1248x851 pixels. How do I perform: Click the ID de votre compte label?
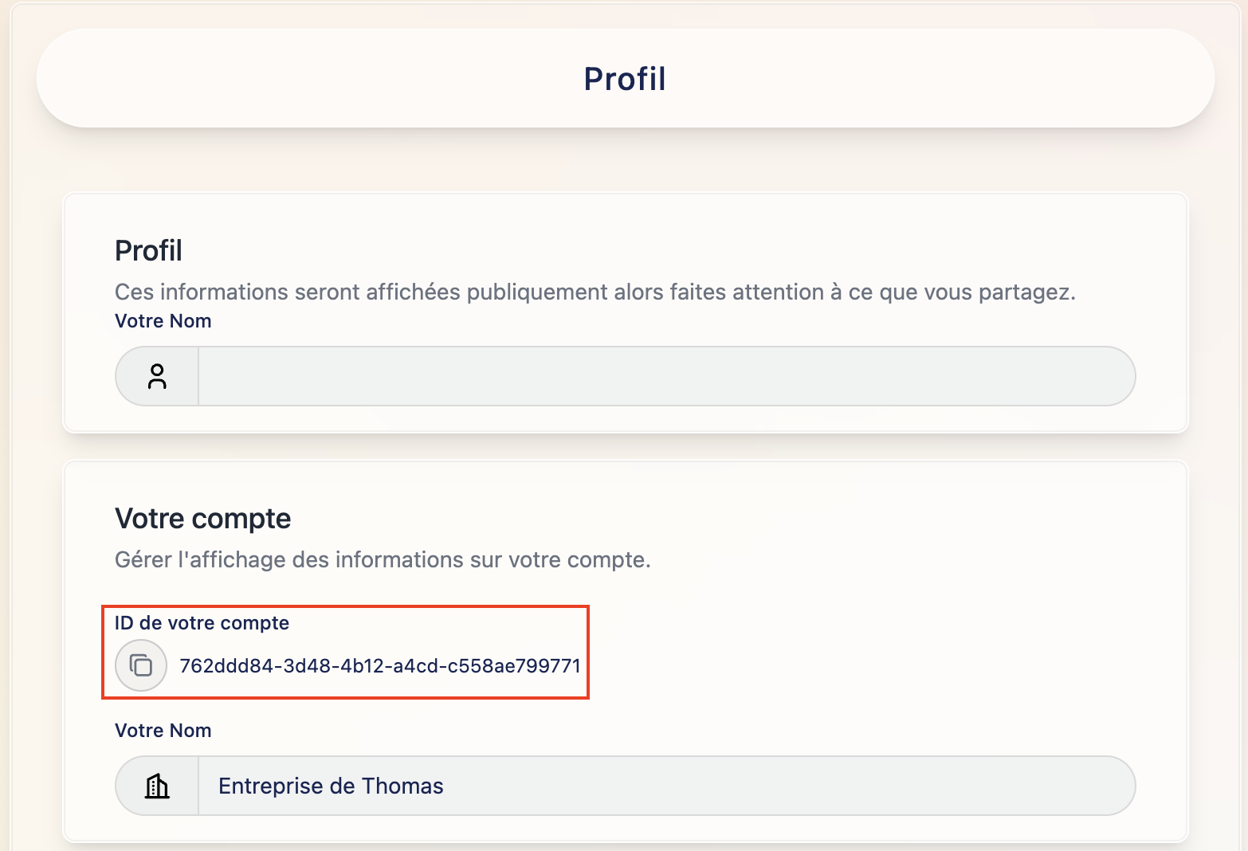coord(202,623)
